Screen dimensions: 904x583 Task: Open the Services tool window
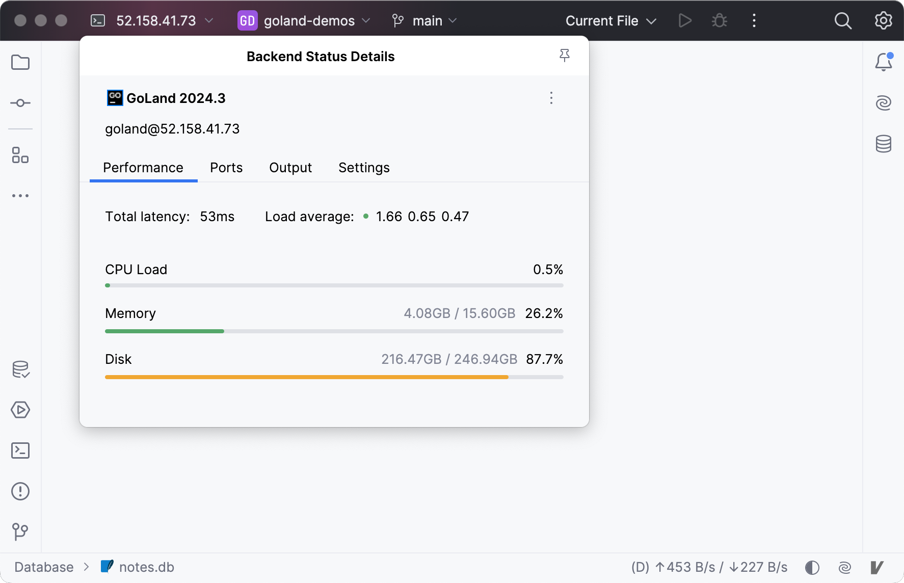pyautogui.click(x=20, y=410)
